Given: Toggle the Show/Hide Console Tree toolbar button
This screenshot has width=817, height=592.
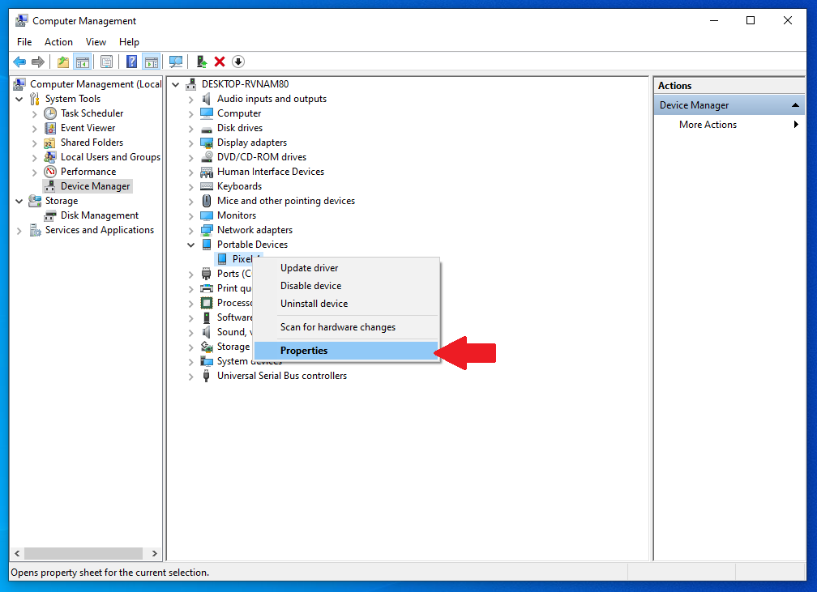Looking at the screenshot, I should [82, 62].
